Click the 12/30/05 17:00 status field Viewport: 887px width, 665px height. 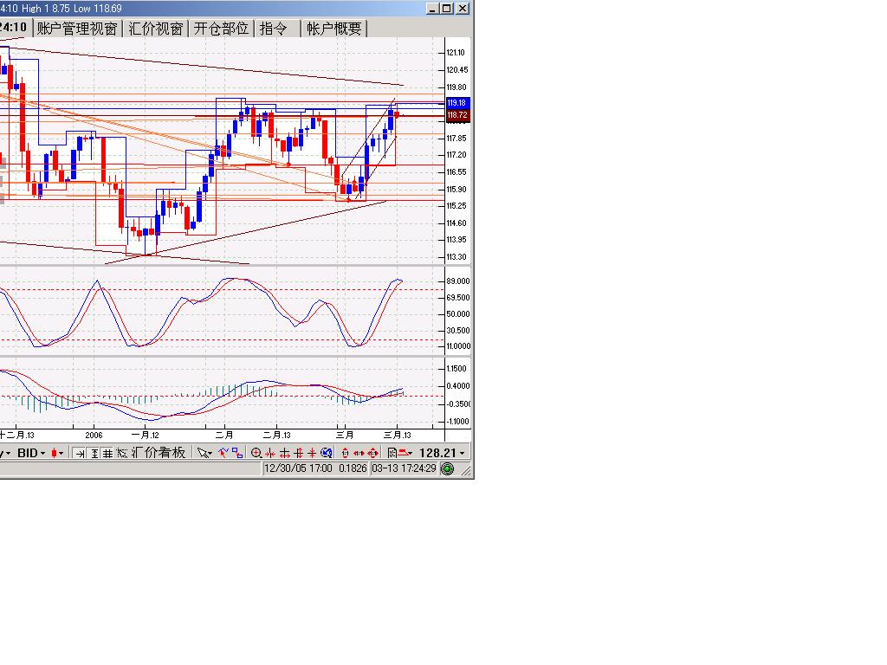pyautogui.click(x=298, y=468)
